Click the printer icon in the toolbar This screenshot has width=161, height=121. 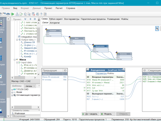8,14
